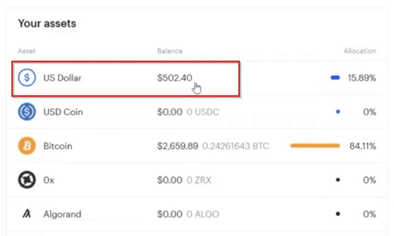Select the Algorand asset name
The height and width of the screenshot is (236, 394).
[x=62, y=214]
